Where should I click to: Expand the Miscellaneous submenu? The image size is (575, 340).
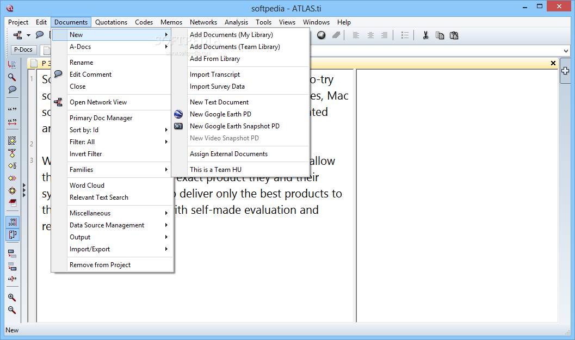[x=112, y=213]
